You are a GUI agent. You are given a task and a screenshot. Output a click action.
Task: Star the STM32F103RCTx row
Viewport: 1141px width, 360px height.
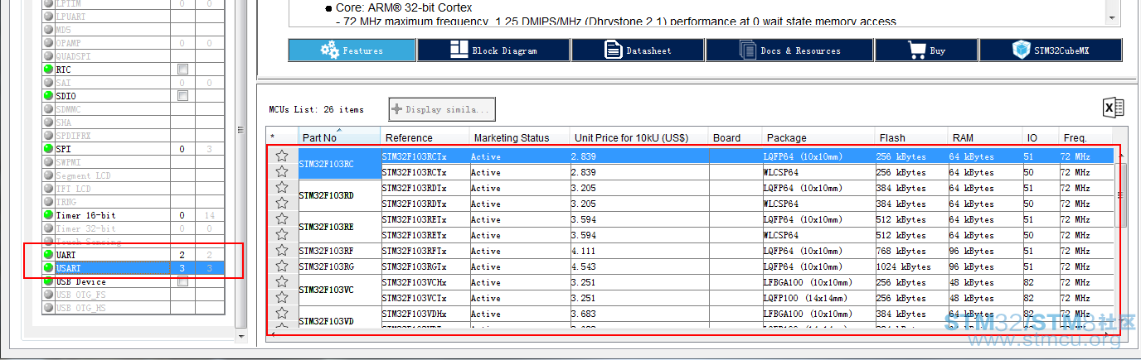(282, 156)
